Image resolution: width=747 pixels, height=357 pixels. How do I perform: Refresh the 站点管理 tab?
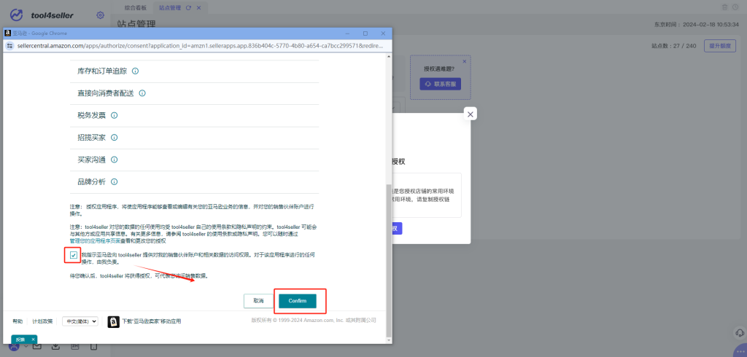(x=189, y=8)
